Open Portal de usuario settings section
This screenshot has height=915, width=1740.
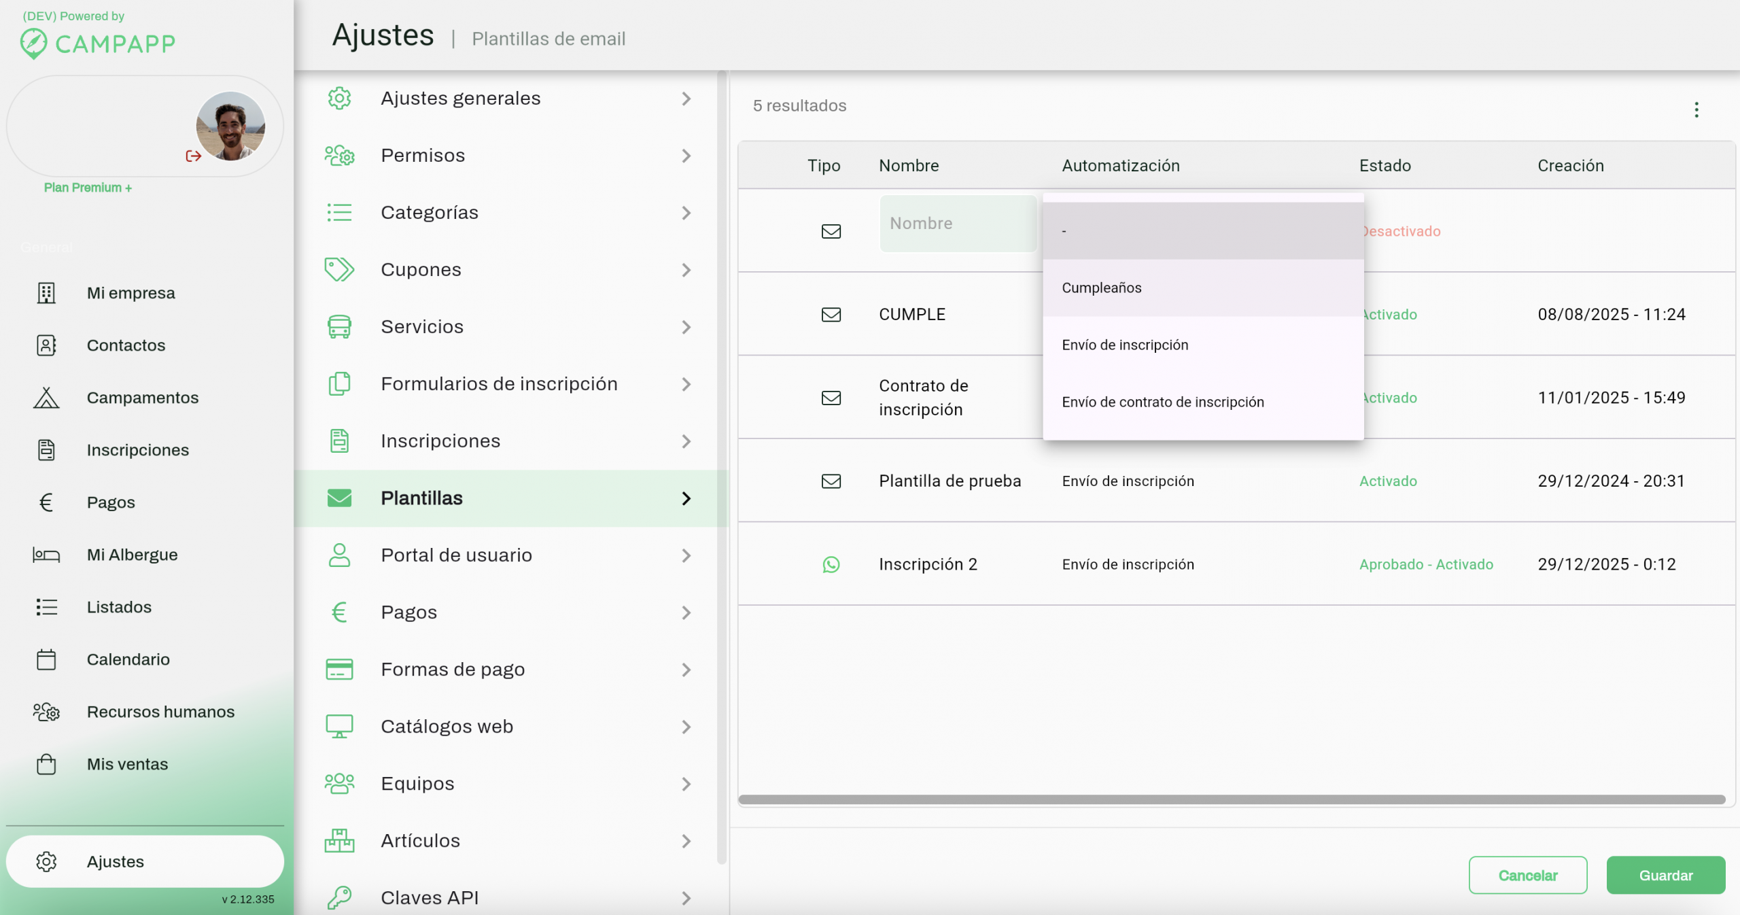click(456, 555)
